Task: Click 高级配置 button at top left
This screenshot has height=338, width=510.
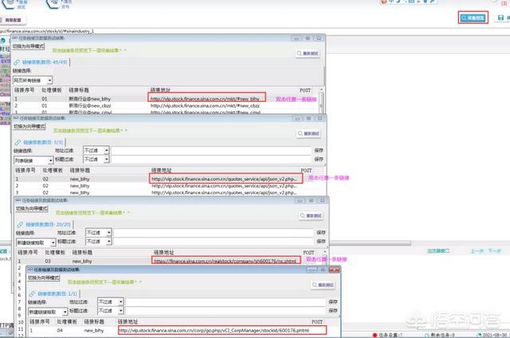Action: coord(13,20)
